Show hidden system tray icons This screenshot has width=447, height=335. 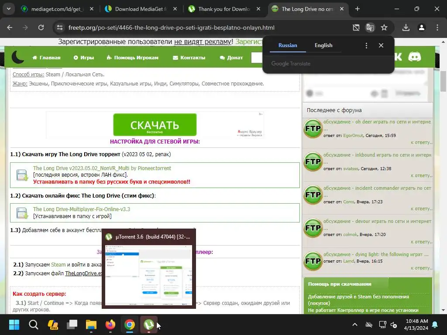point(355,325)
